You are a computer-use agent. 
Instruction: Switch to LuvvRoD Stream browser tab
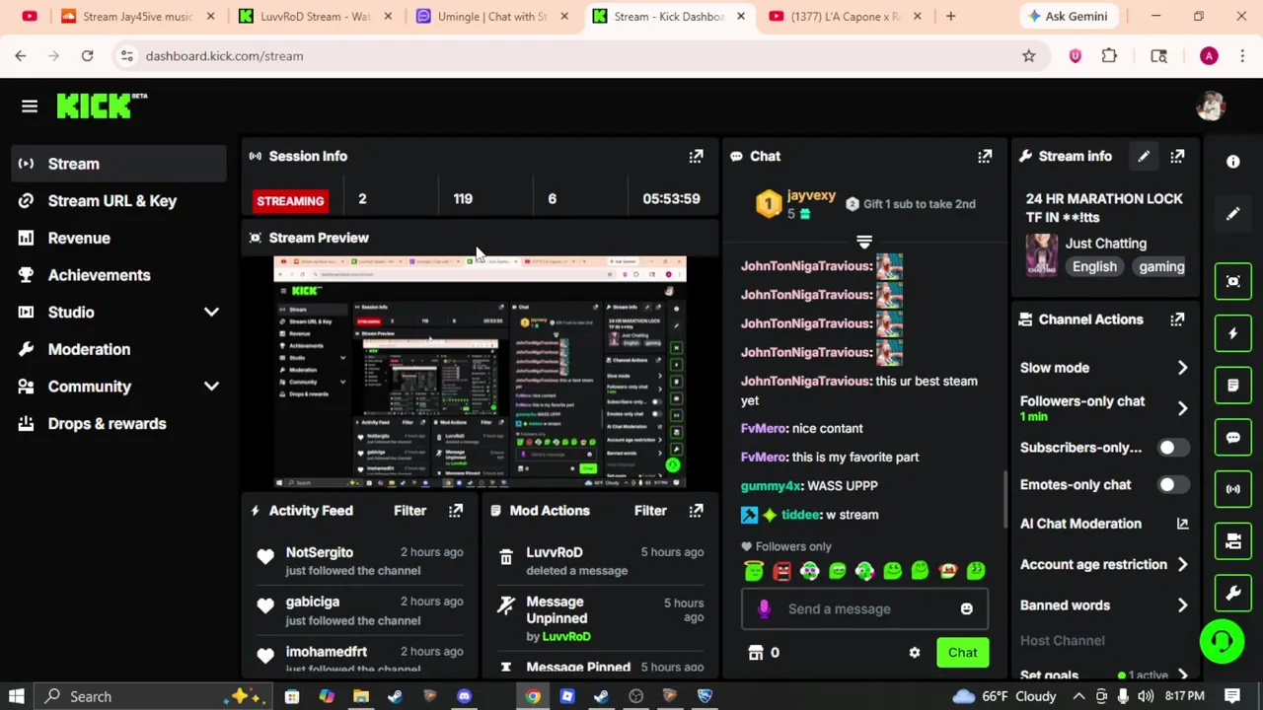pyautogui.click(x=314, y=16)
